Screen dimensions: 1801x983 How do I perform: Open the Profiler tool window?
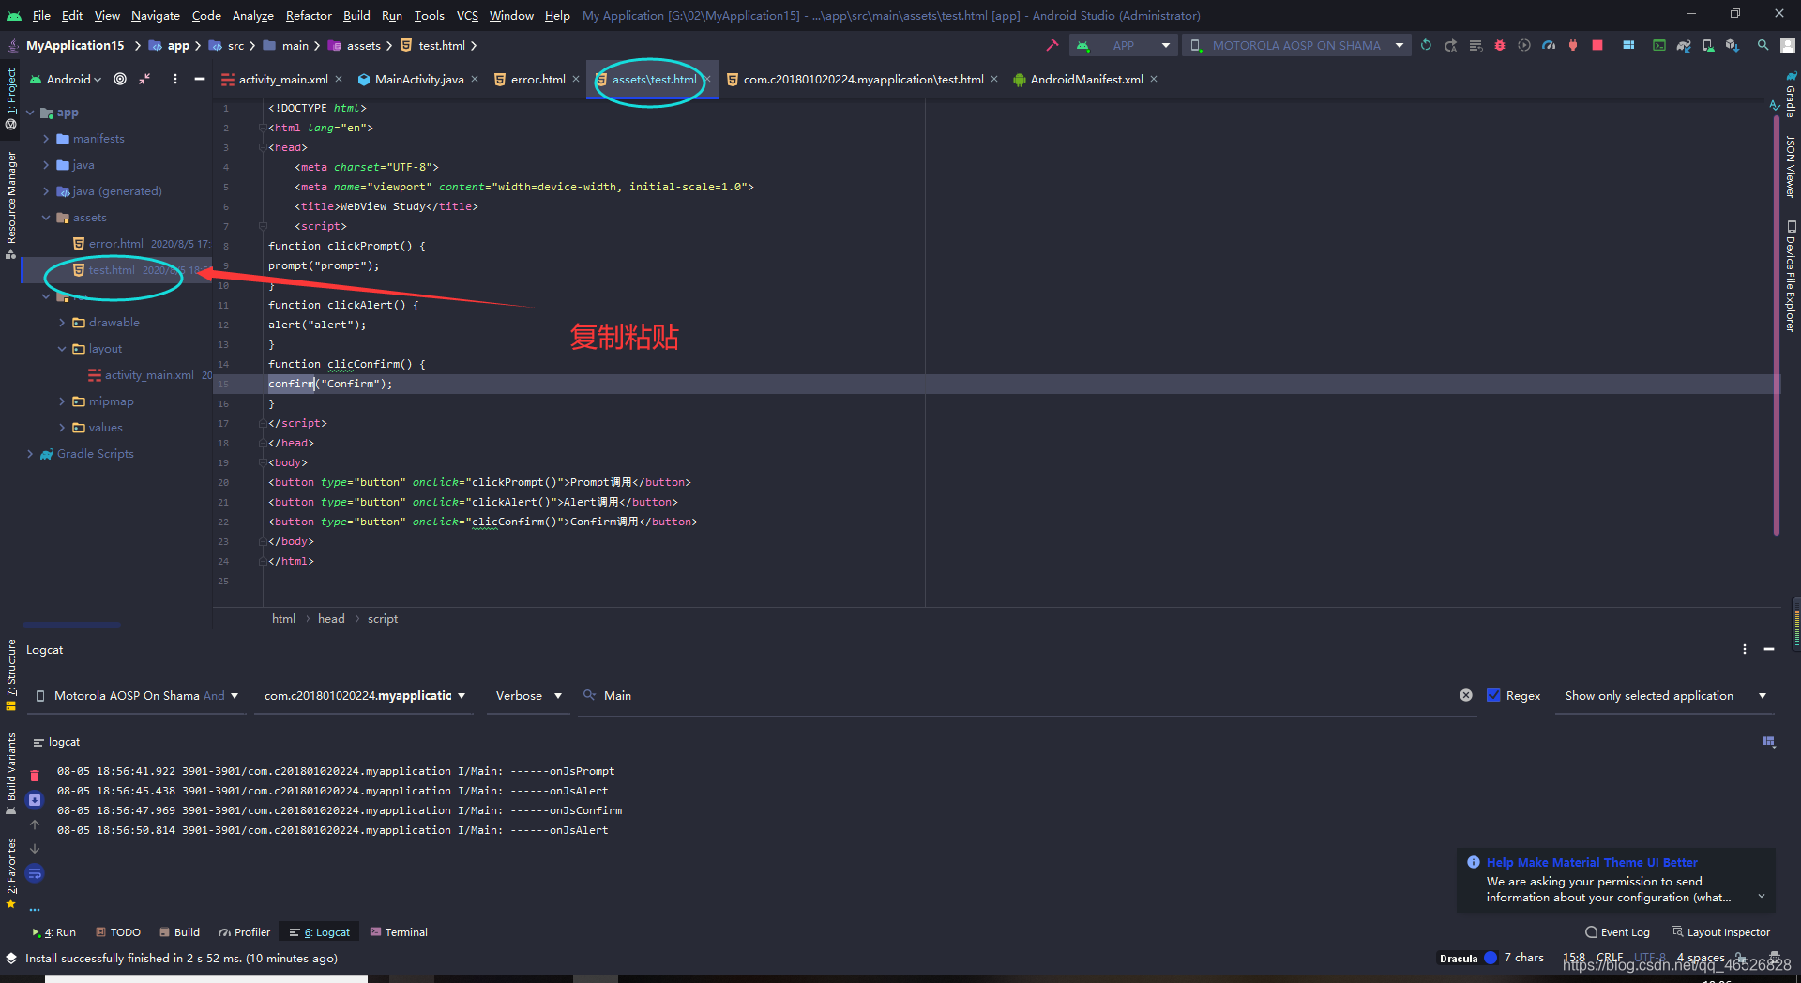tap(244, 932)
